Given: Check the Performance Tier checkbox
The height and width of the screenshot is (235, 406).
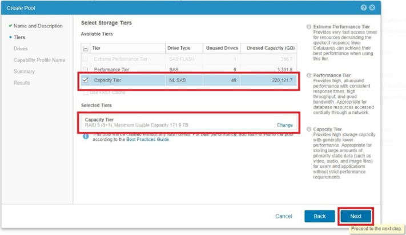Looking at the screenshot, I should (x=86, y=70).
